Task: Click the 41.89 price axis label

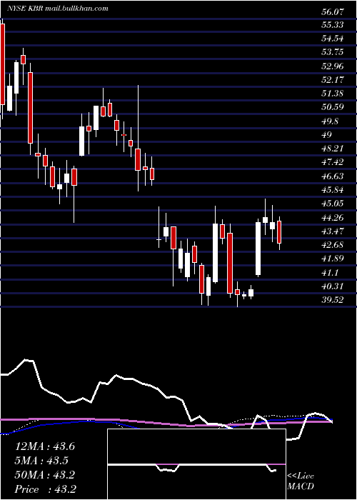Action: 333,258
